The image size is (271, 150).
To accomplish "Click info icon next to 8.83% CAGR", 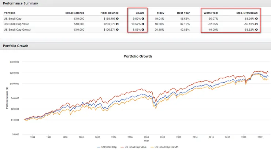I will (143, 29).
